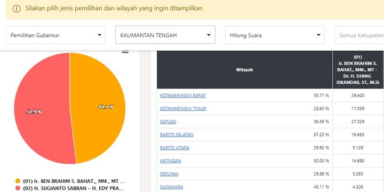Viewport: 384px width, 192px height.
Task: Select the vote count 29.400
Action: click(x=358, y=95)
